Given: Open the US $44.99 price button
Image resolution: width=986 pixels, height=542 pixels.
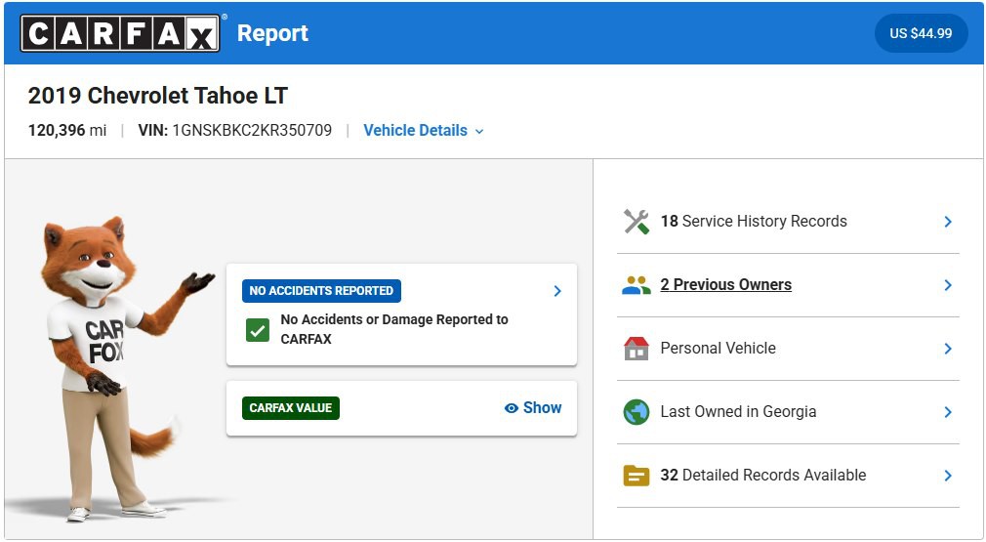Looking at the screenshot, I should click(x=921, y=33).
